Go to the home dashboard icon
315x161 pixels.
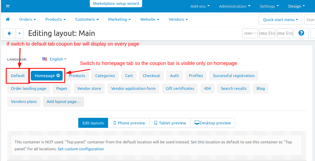tap(8, 19)
